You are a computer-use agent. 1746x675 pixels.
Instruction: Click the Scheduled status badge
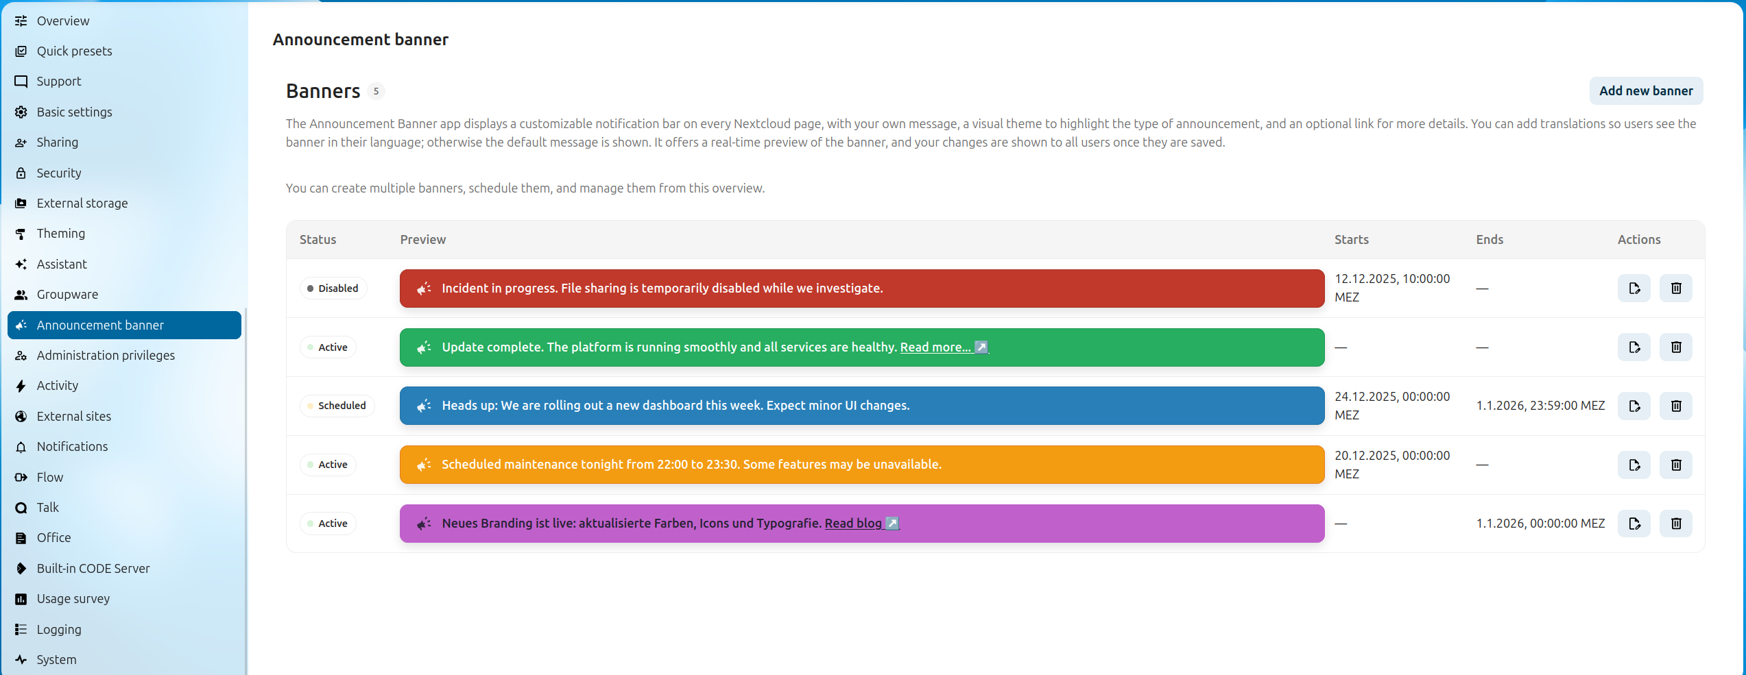click(x=337, y=406)
